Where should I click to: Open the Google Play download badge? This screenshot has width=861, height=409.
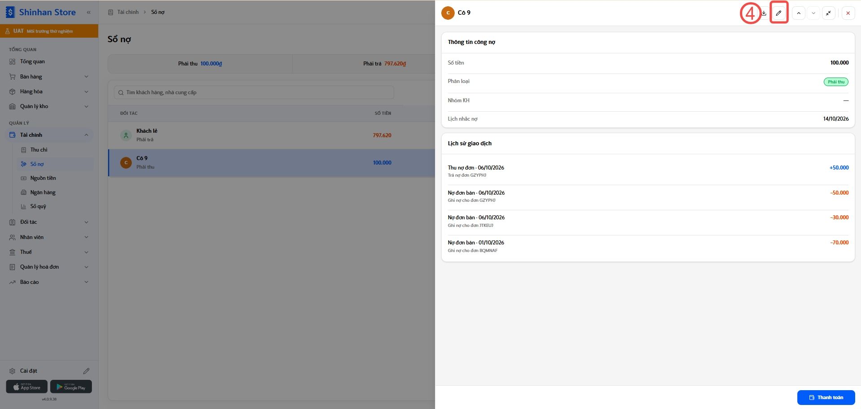71,387
